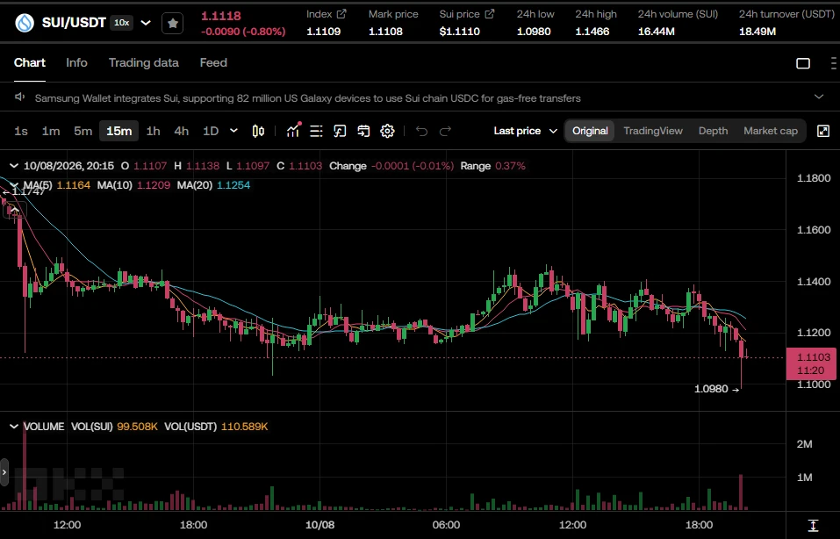840x539 pixels.
Task: Switch chart view to Depth
Action: tap(713, 131)
